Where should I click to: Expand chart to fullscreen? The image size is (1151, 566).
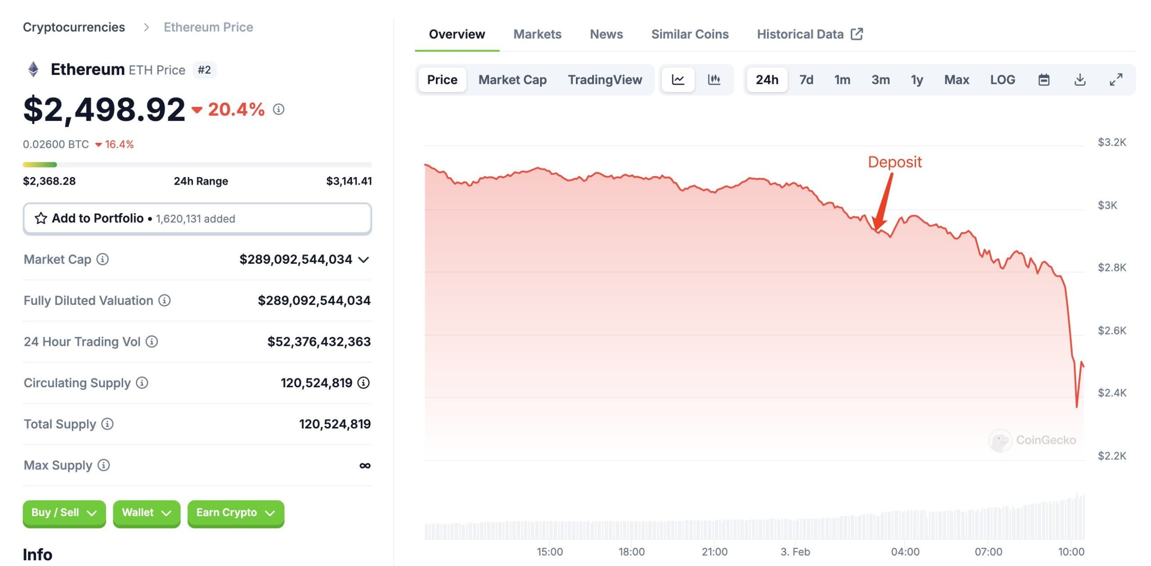coord(1115,80)
